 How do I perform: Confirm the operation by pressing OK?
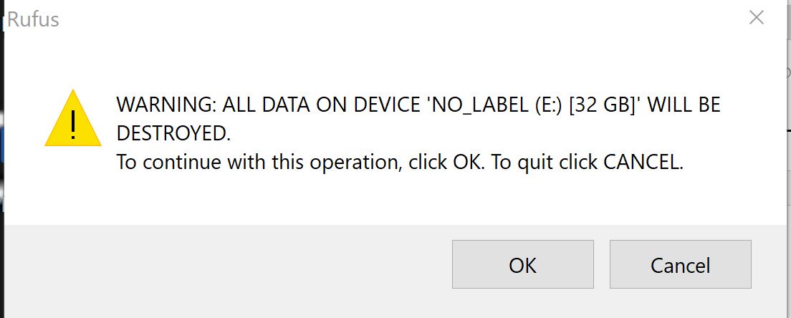point(522,265)
